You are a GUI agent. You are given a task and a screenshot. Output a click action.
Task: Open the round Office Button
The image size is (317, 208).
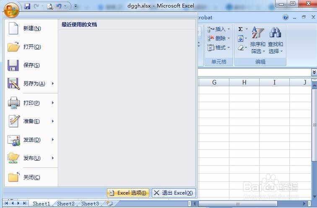click(x=11, y=10)
